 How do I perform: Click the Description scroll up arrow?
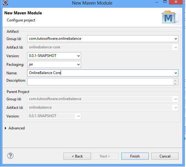[x=175, y=80]
